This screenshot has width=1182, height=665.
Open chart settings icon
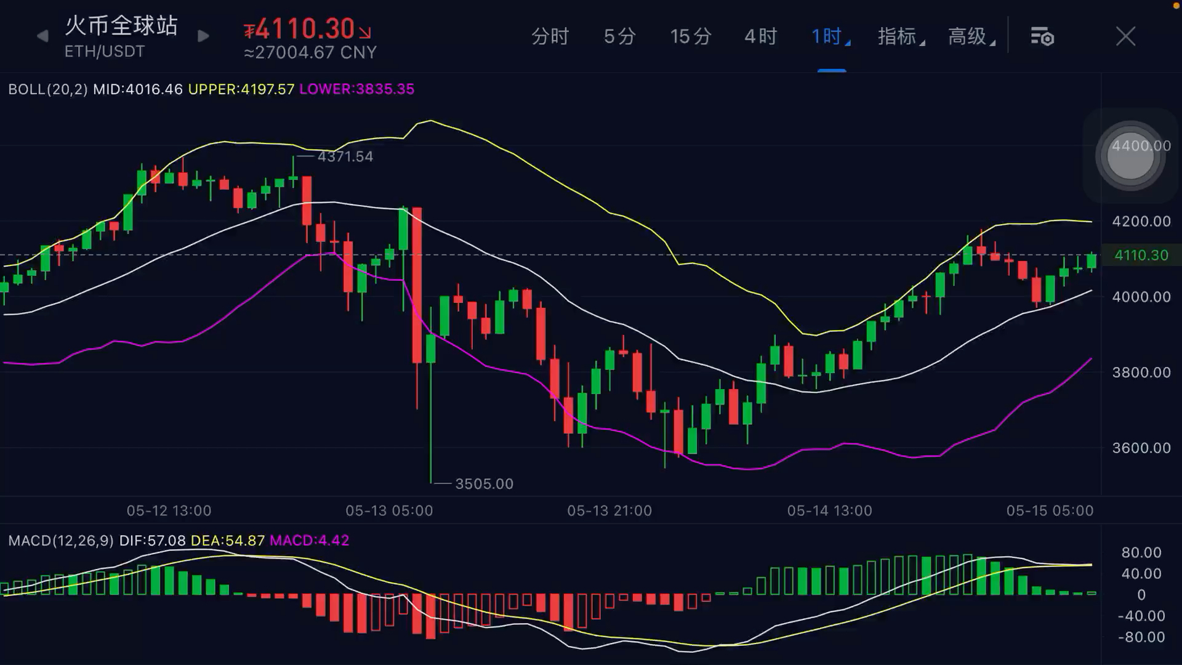[x=1042, y=36]
